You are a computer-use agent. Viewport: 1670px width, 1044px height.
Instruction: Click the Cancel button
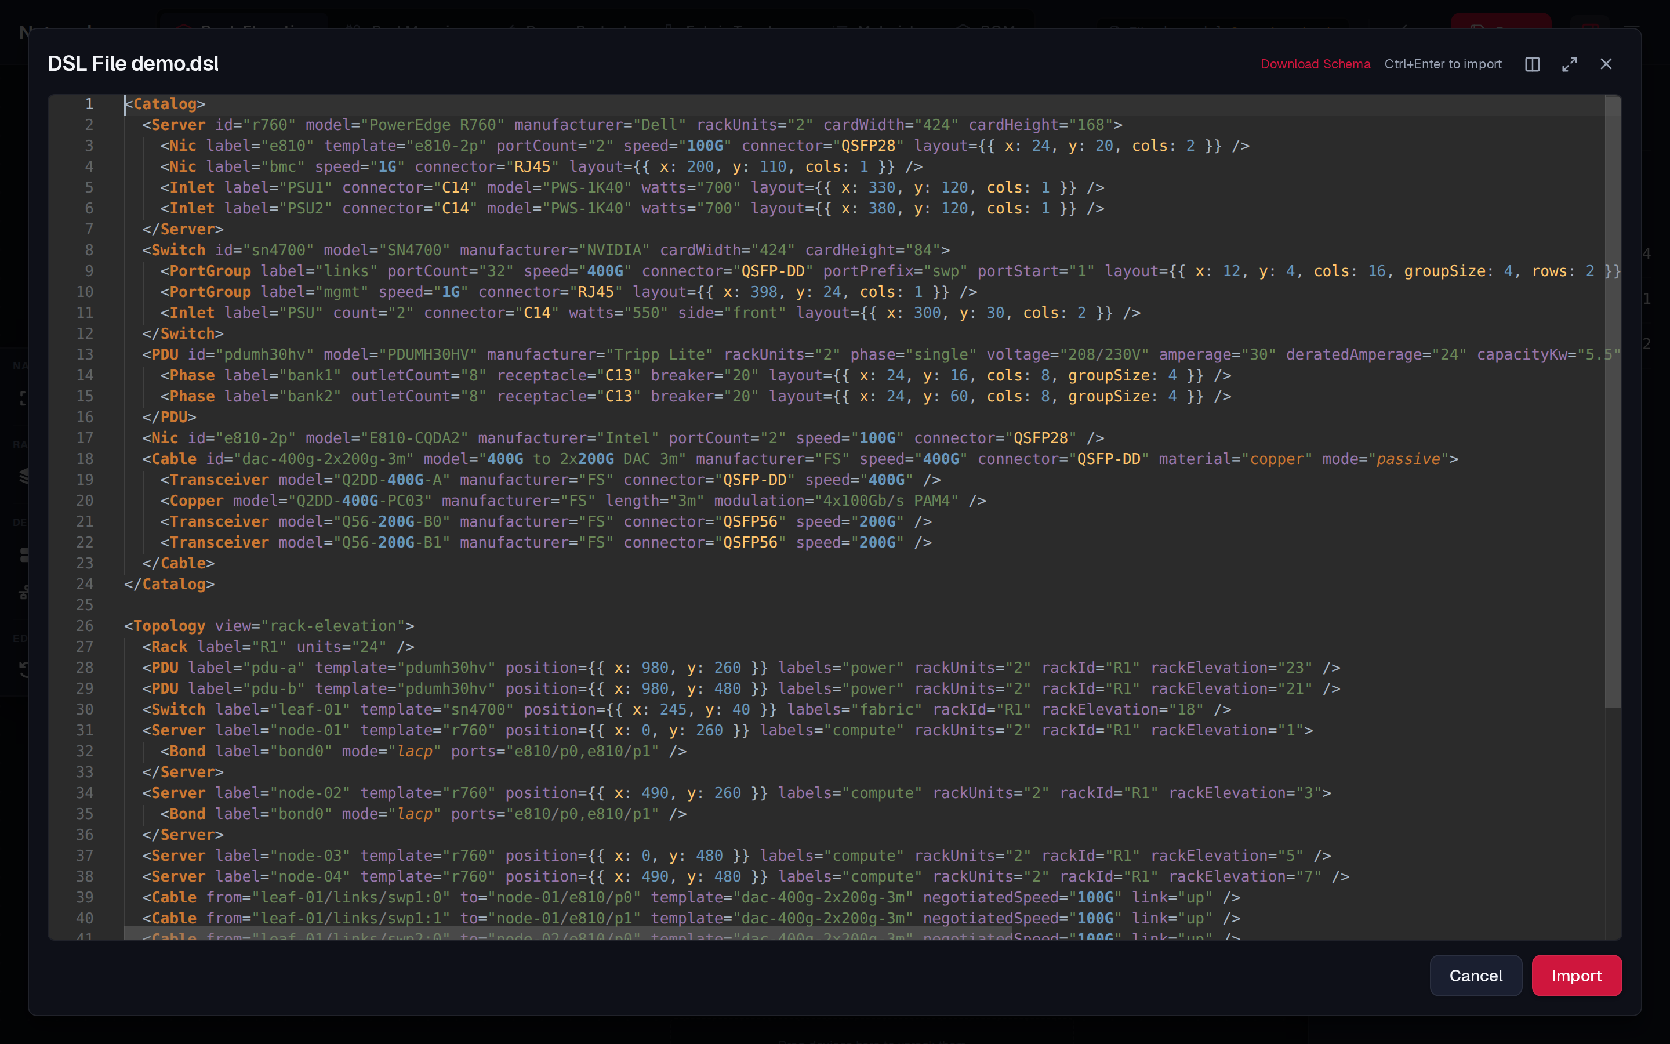point(1475,975)
